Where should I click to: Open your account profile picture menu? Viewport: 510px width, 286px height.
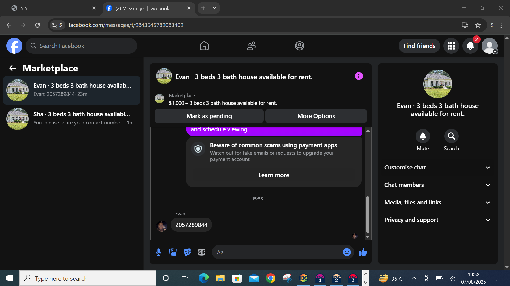490,46
